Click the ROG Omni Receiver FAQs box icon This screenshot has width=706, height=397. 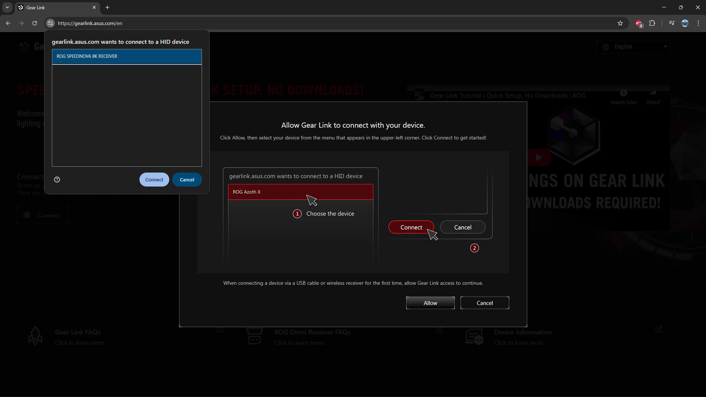point(254,336)
